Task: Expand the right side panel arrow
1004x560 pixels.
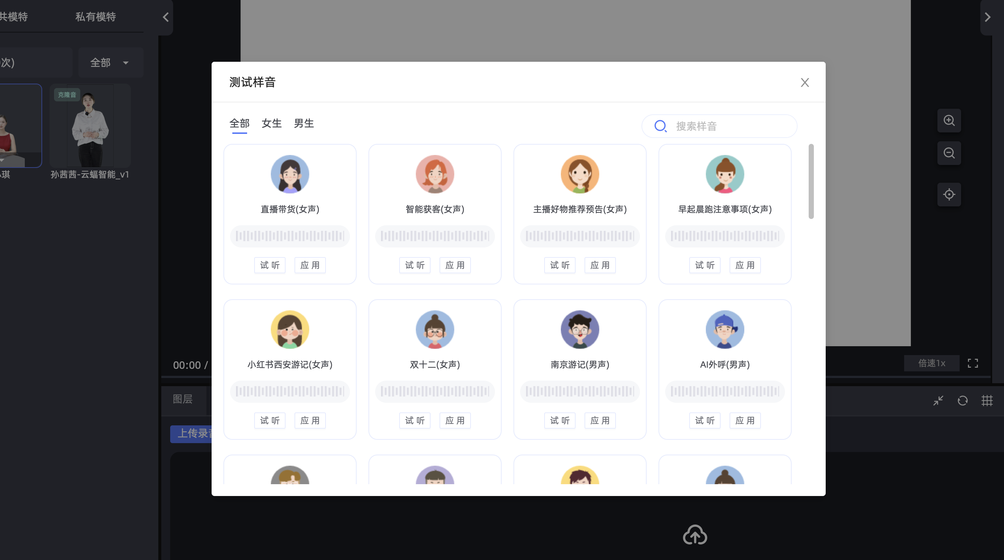Action: pyautogui.click(x=987, y=17)
